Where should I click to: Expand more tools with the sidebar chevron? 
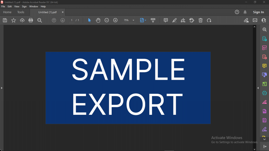click(265, 139)
